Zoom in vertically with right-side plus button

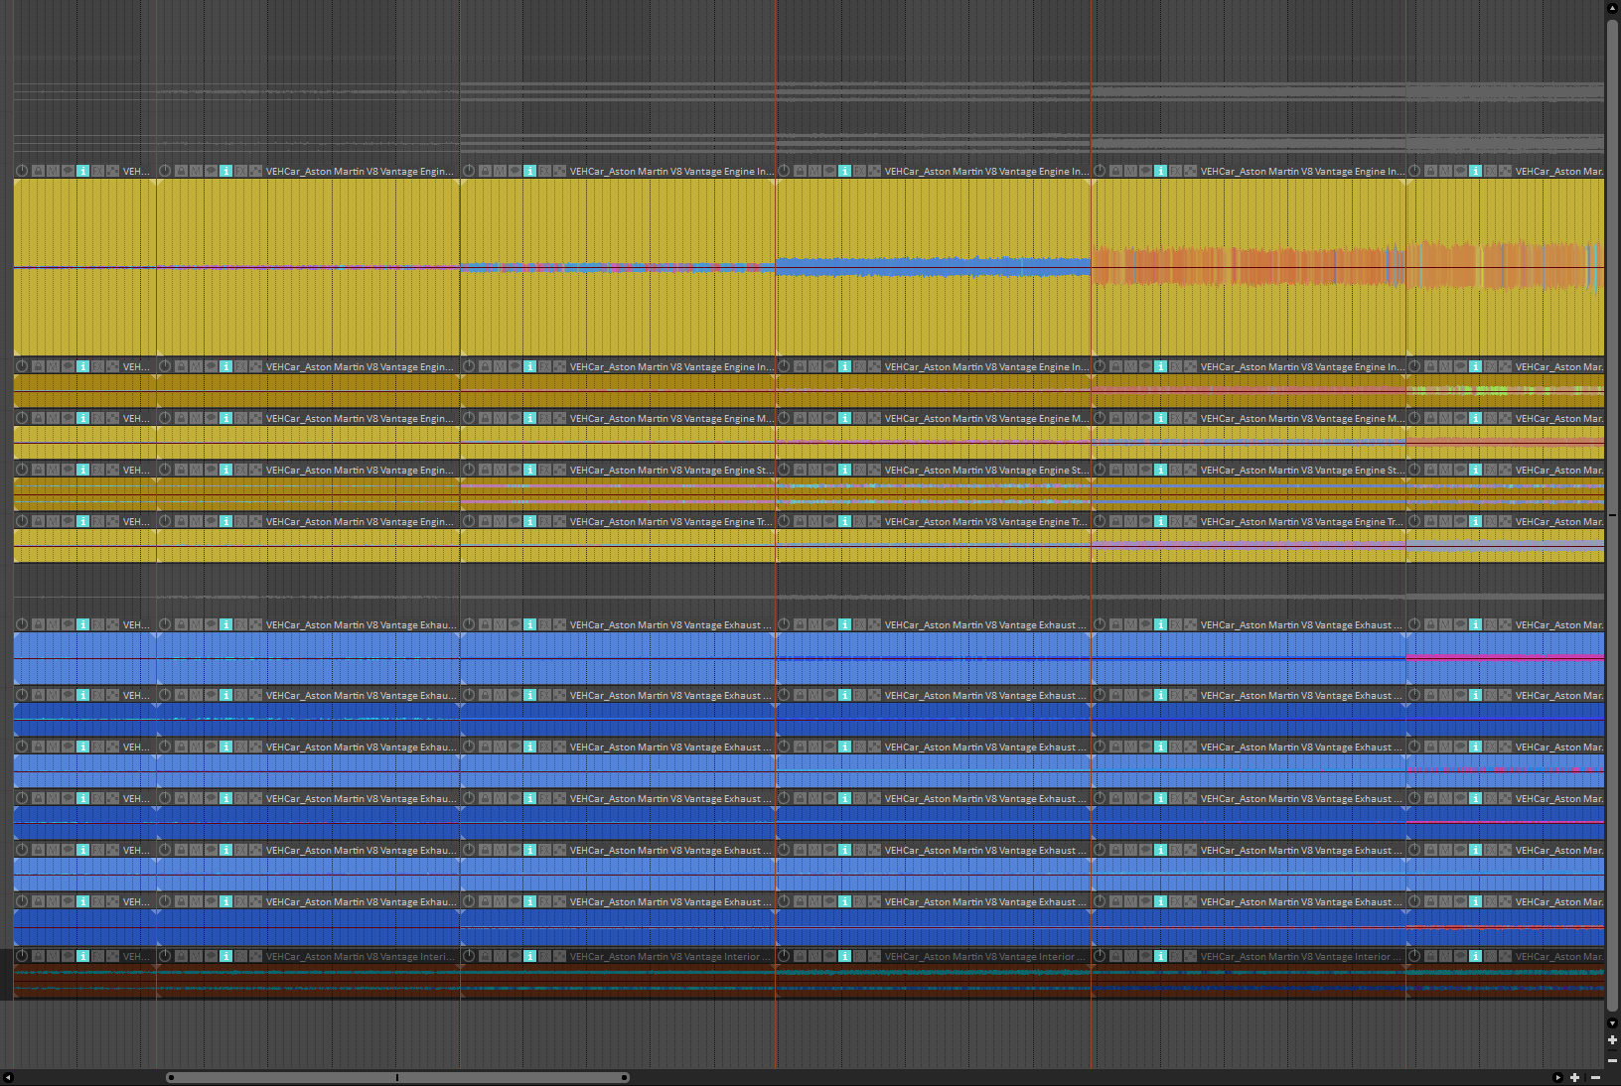click(1612, 1040)
